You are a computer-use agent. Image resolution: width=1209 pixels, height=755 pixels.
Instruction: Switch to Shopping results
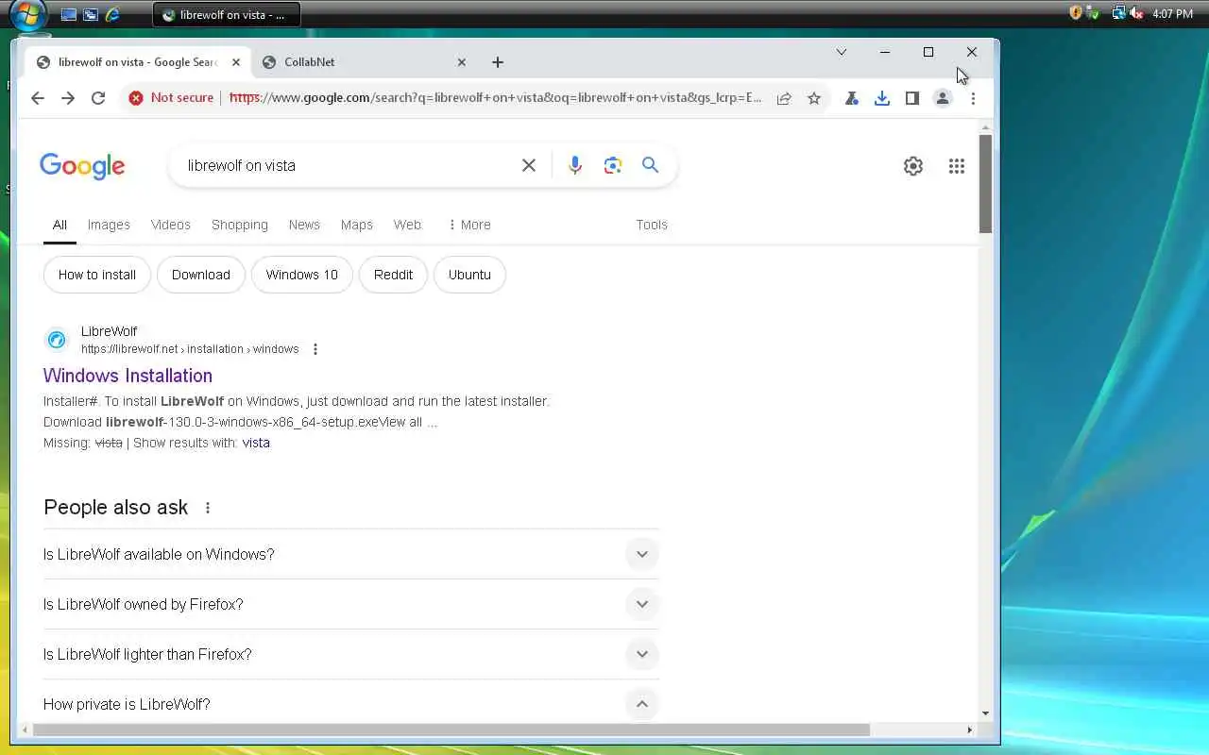(240, 225)
